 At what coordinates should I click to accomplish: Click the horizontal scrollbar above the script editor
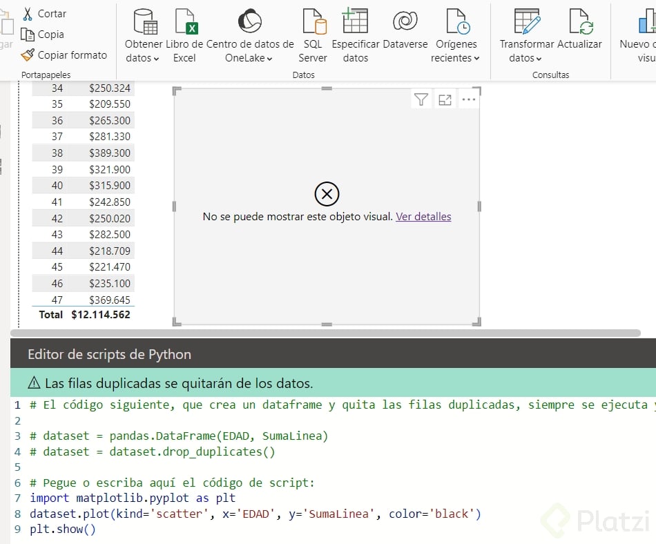(x=328, y=334)
